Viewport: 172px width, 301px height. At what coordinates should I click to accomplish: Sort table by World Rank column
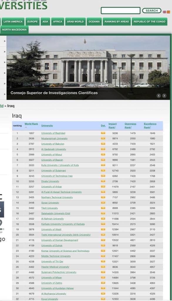tap(31, 124)
